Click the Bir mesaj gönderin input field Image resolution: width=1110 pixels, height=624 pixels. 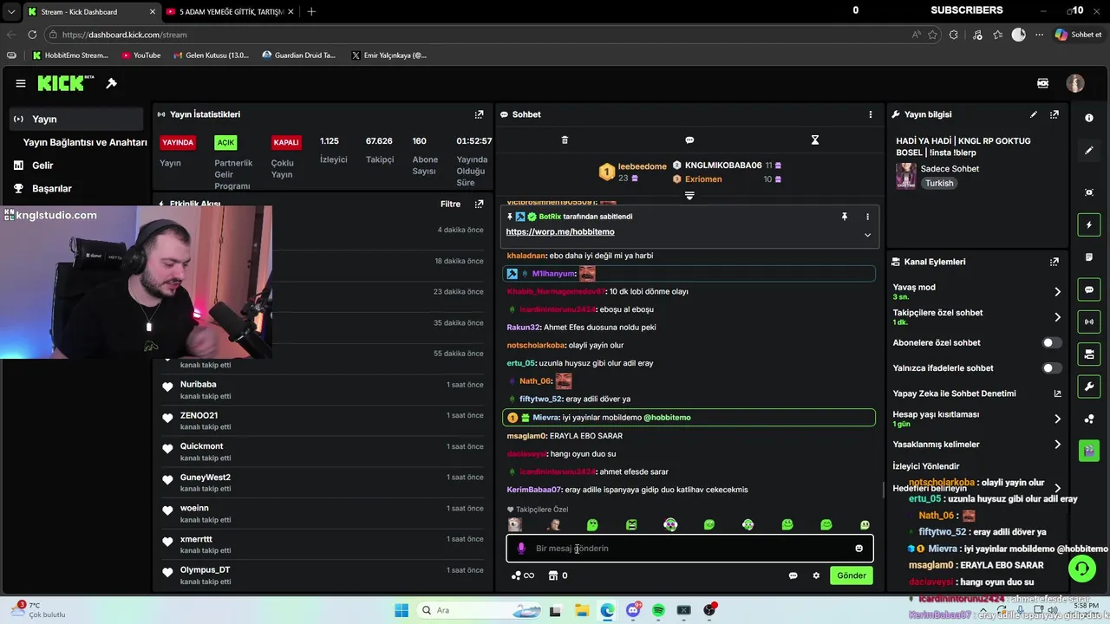(x=689, y=549)
